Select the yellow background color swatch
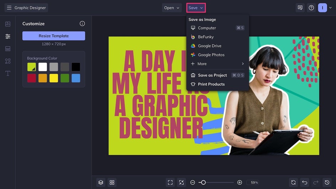Viewport: 336px width, 189px height. [x=54, y=78]
